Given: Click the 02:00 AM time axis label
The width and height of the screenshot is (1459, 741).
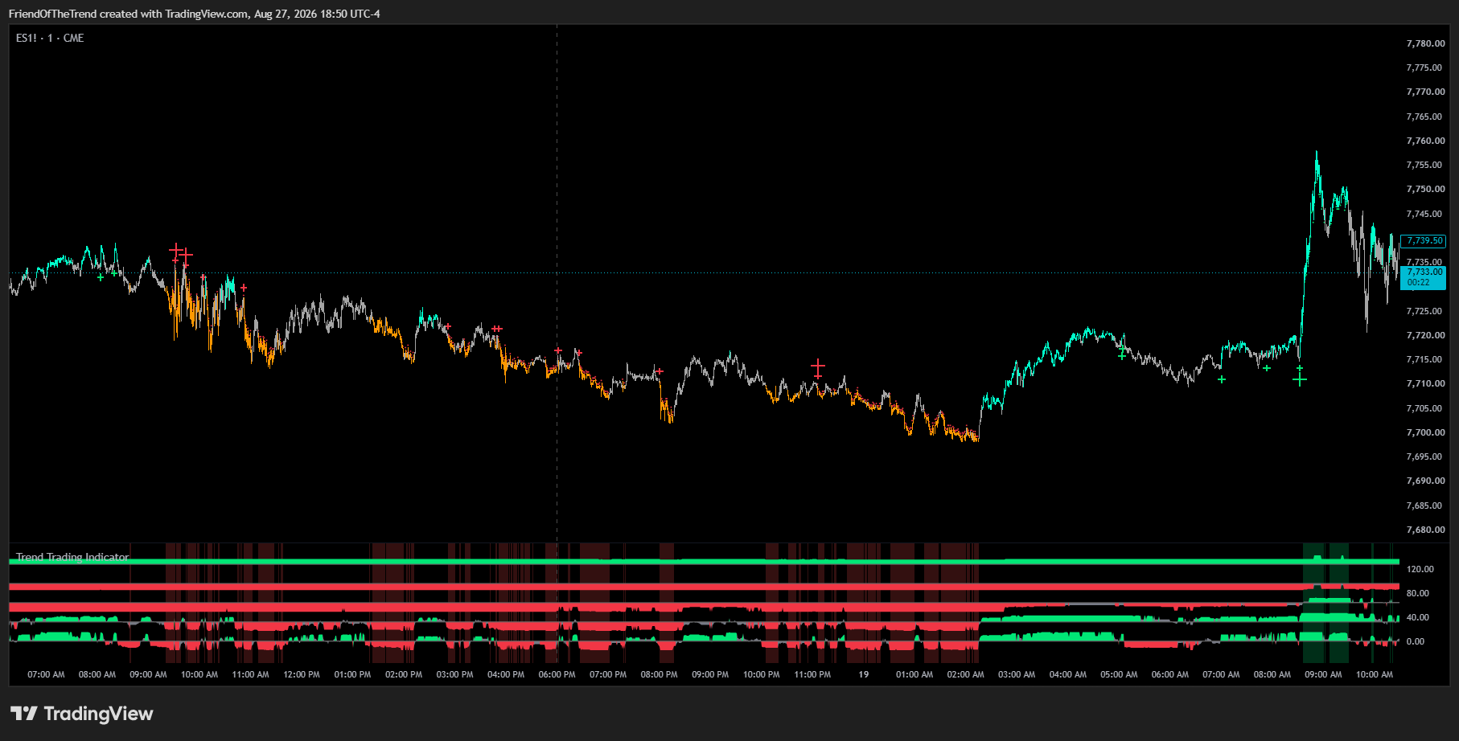Looking at the screenshot, I should [x=965, y=674].
